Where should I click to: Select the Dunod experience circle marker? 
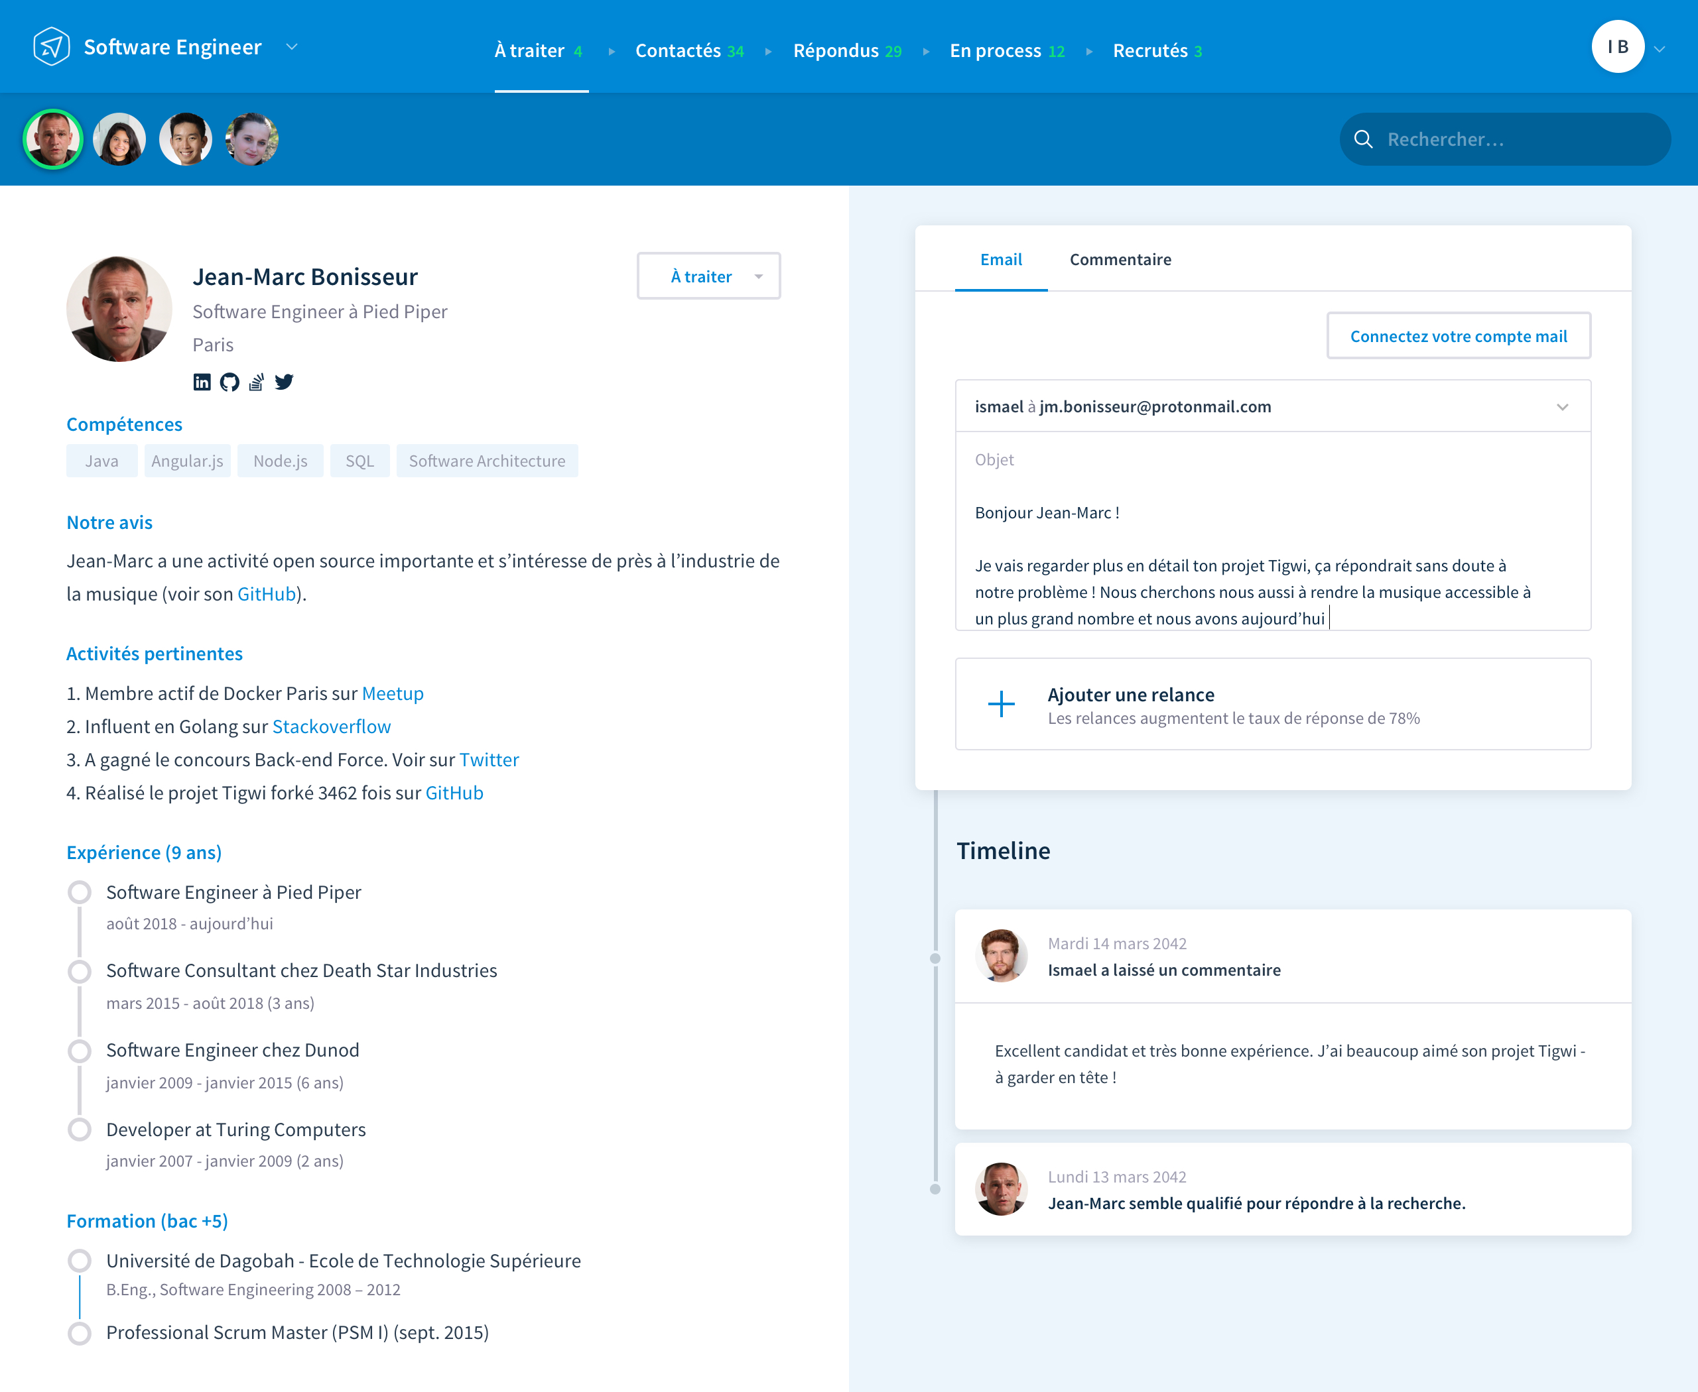click(x=80, y=1051)
